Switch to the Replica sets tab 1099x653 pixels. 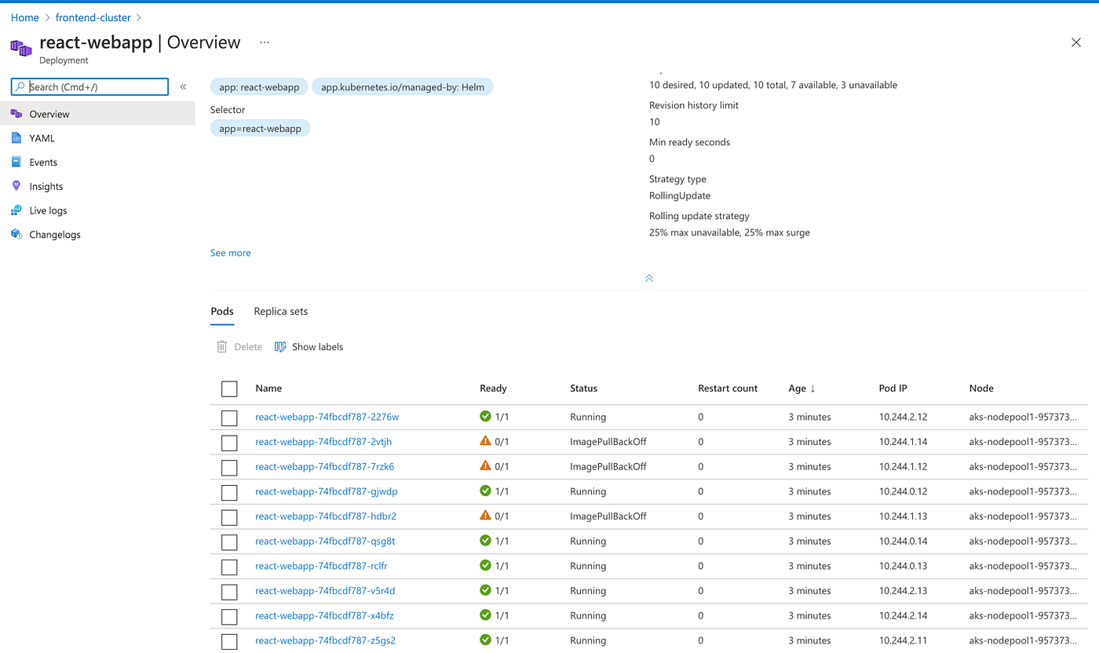[280, 311]
